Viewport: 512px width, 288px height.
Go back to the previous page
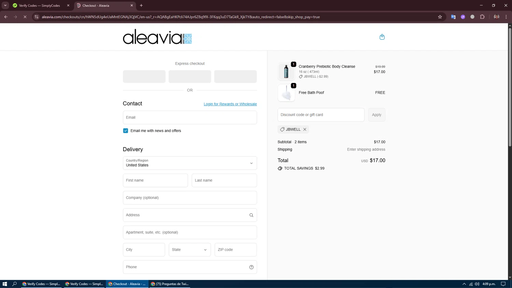coord(6,17)
